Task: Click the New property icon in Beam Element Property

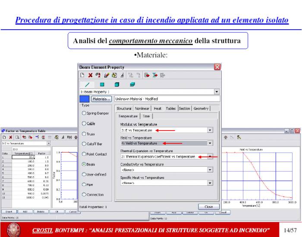Action: 82,75
